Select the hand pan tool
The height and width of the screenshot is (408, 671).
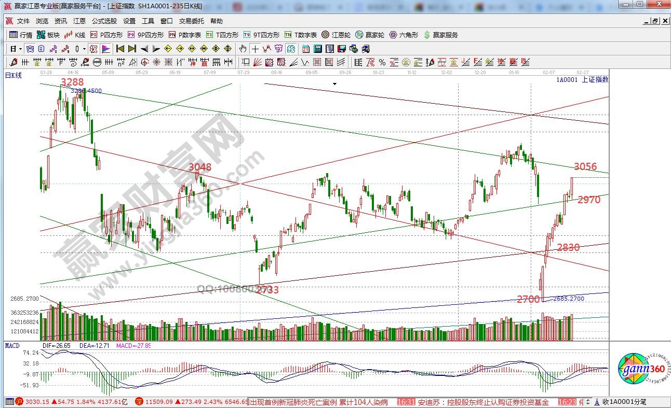pos(243,49)
